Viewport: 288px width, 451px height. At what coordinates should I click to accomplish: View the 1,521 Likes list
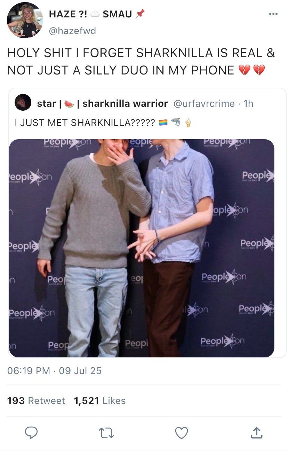[x=100, y=401]
